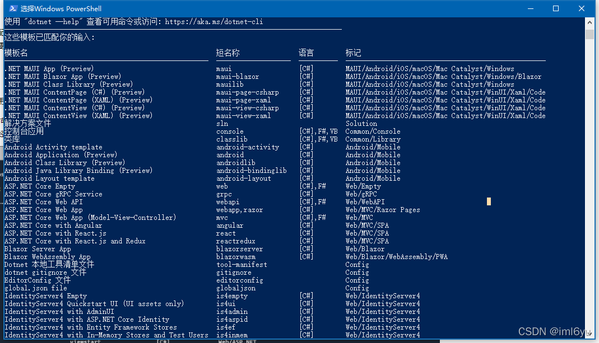This screenshot has height=343, width=599.
Task: Click the 语言 column header
Action: click(x=306, y=53)
